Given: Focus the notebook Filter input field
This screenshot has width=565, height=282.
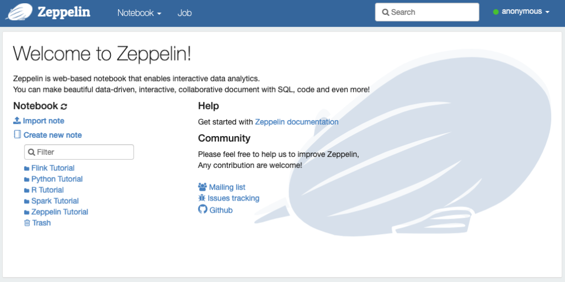Looking at the screenshot, I should 79,152.
